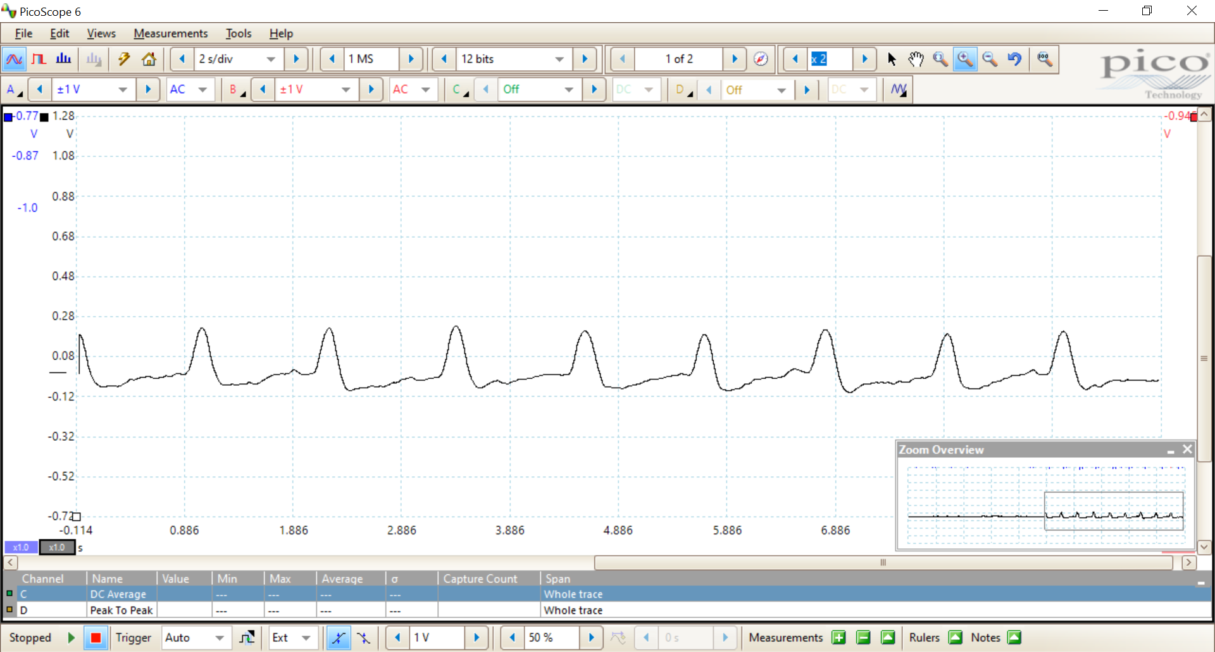Open Math Channels waveform button

(899, 90)
